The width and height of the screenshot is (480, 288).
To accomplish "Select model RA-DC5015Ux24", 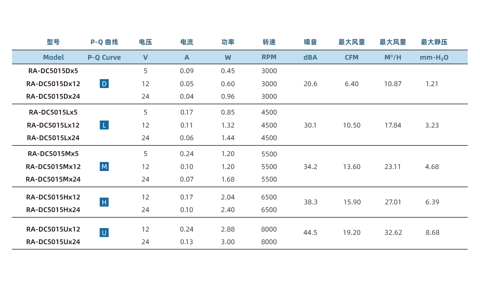I will [x=53, y=242].
